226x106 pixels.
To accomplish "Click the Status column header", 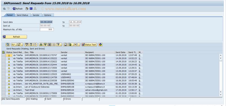I will pyautogui.click(x=9, y=52).
